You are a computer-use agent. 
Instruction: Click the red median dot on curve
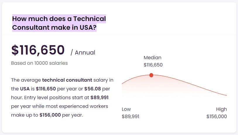coord(151,75)
